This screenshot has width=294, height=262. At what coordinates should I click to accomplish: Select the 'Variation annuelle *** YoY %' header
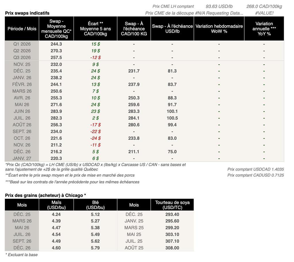pyautogui.click(x=264, y=29)
